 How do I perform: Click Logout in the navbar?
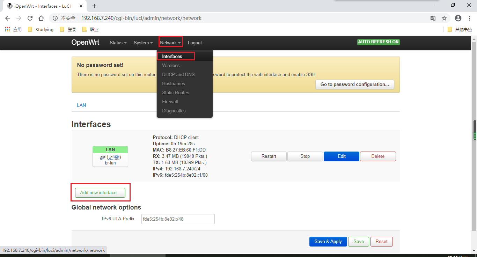195,43
